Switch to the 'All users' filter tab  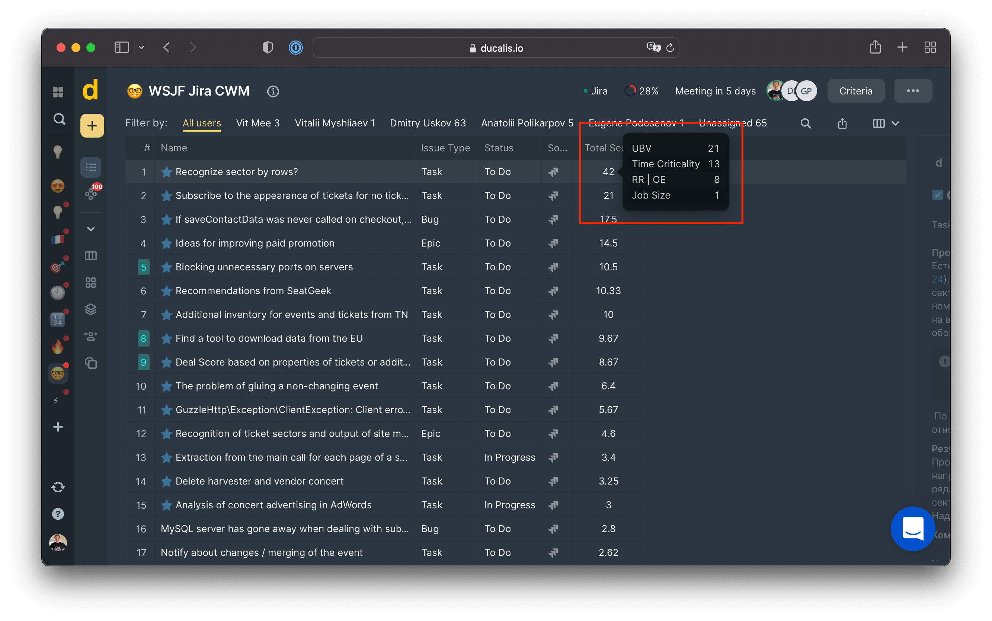pos(202,123)
